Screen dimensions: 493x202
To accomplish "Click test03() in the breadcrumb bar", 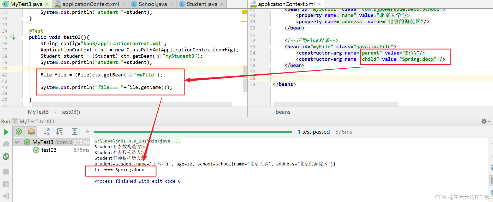I will point(70,112).
